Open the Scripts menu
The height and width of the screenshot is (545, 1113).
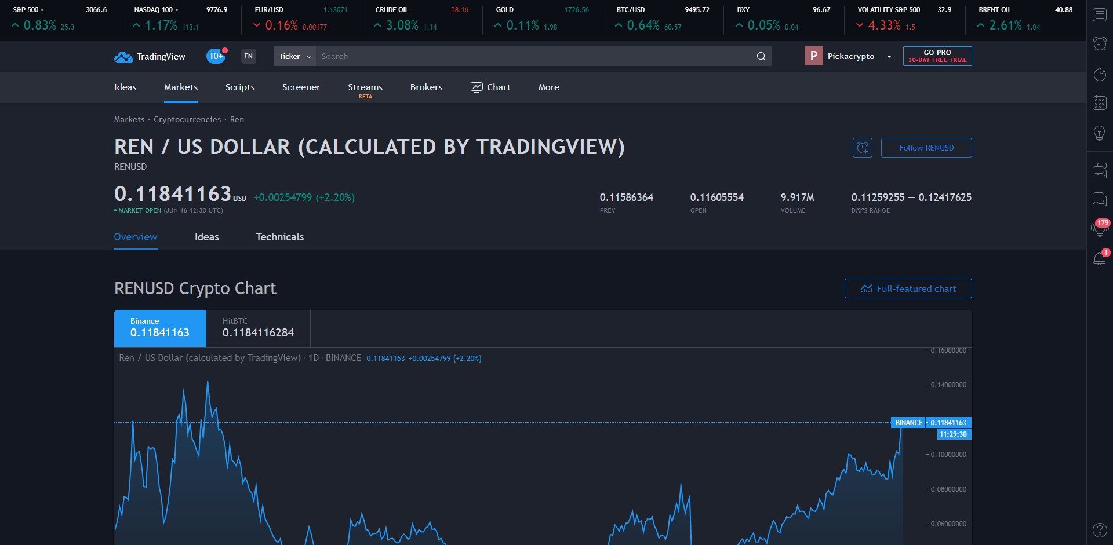(x=240, y=87)
